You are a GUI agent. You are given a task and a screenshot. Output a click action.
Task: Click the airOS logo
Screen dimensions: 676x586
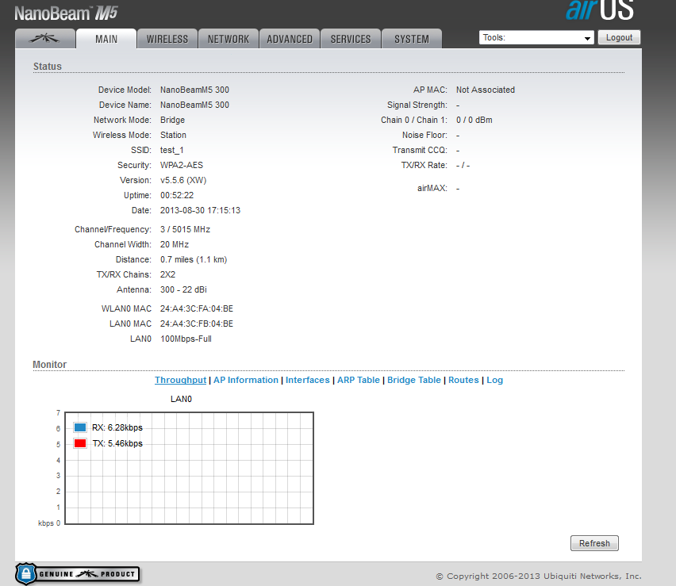pos(600,10)
